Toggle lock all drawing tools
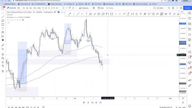The image size is (192, 108). tap(3, 62)
